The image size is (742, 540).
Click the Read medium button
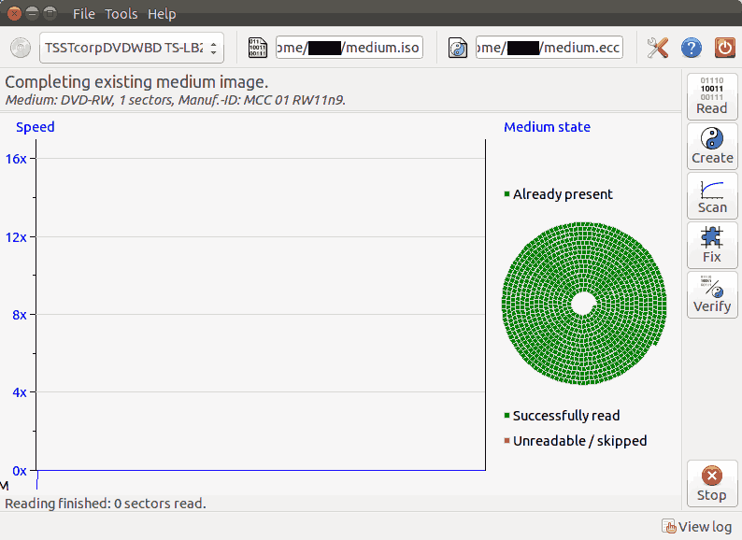click(x=711, y=97)
